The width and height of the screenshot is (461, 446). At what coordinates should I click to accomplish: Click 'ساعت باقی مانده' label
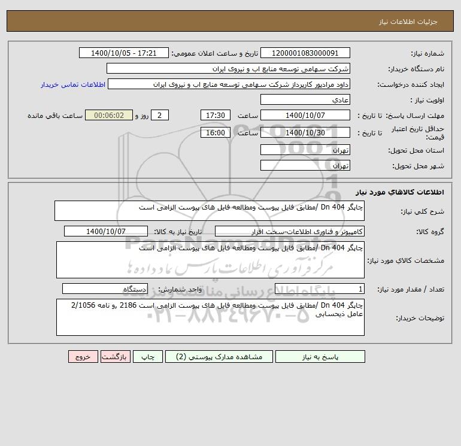[x=55, y=116]
